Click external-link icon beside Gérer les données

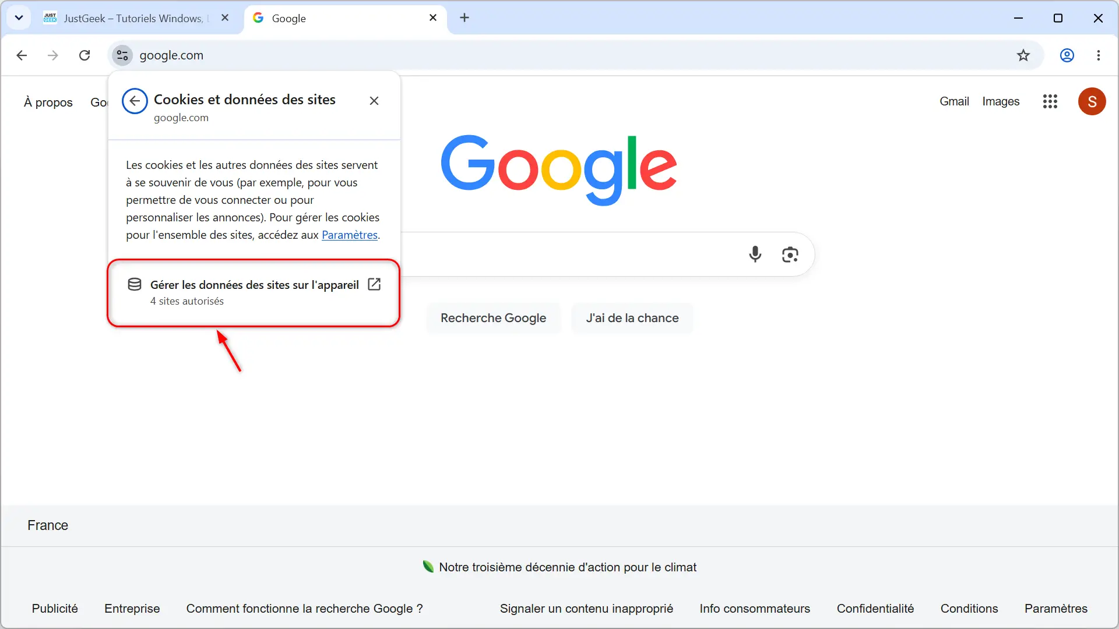374,284
